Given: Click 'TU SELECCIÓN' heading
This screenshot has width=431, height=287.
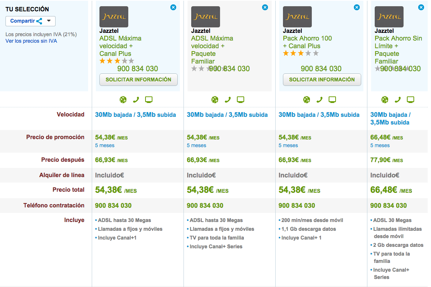Looking at the screenshot, I should 27,9.
